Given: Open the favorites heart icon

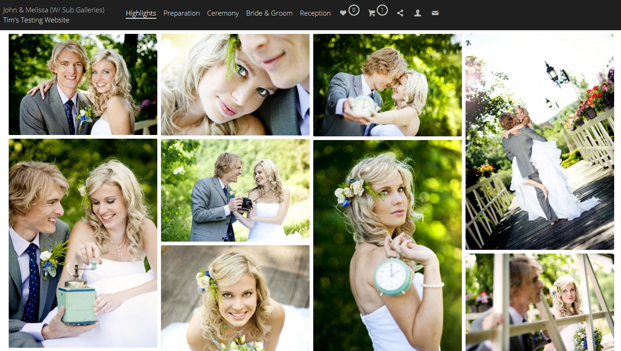Looking at the screenshot, I should 343,13.
